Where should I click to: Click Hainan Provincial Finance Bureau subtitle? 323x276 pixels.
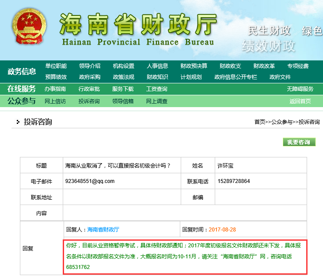pos(138,42)
